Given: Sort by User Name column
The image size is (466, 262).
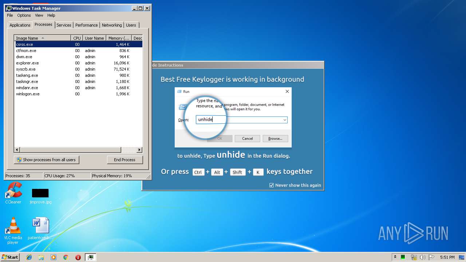Looking at the screenshot, I should click(94, 38).
